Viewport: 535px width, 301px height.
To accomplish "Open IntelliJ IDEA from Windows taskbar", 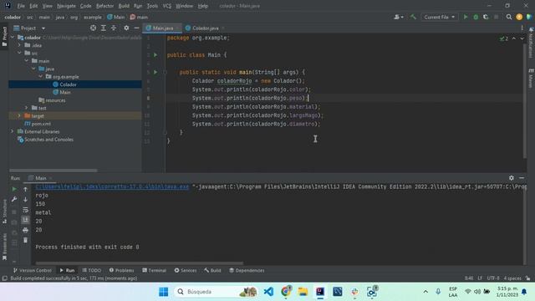I will tap(319, 292).
